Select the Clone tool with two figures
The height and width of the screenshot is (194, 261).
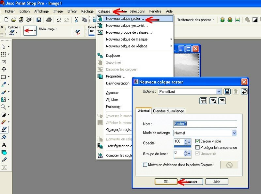click(4, 100)
